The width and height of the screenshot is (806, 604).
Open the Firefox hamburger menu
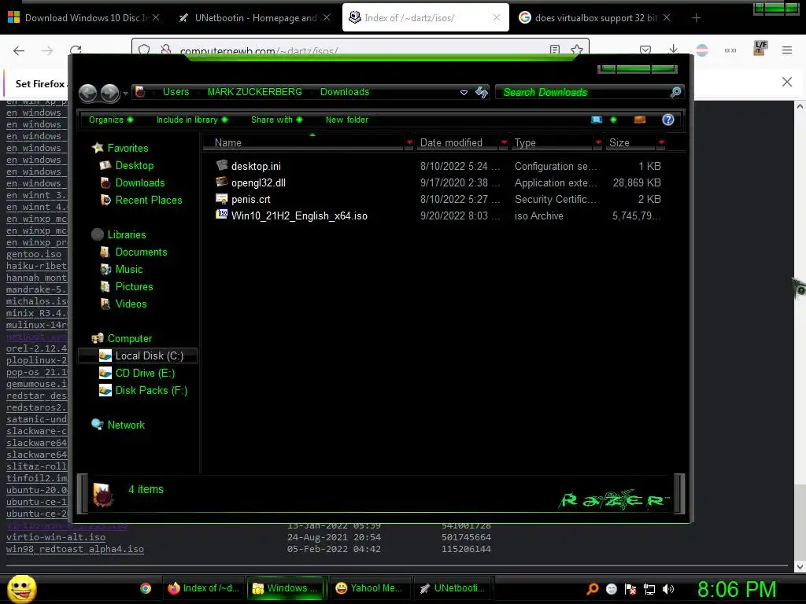(x=787, y=50)
